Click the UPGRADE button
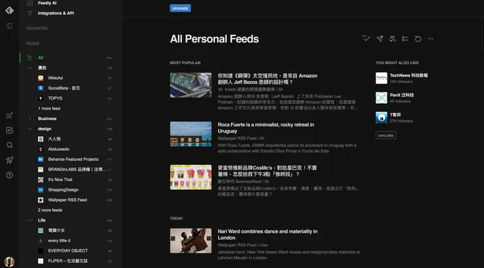484x268 pixels. pos(181,8)
